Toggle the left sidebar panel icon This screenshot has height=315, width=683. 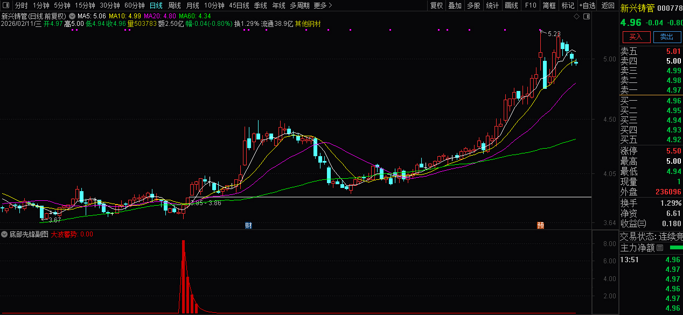pyautogui.click(x=5, y=5)
